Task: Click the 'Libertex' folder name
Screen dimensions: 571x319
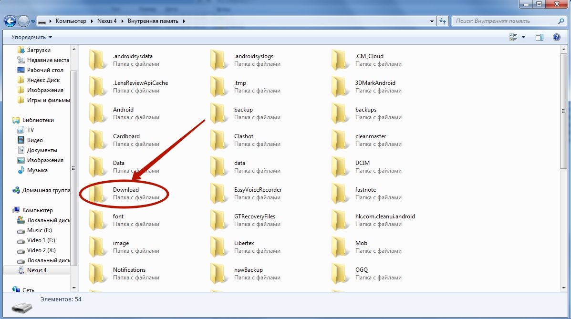Action: 244,243
